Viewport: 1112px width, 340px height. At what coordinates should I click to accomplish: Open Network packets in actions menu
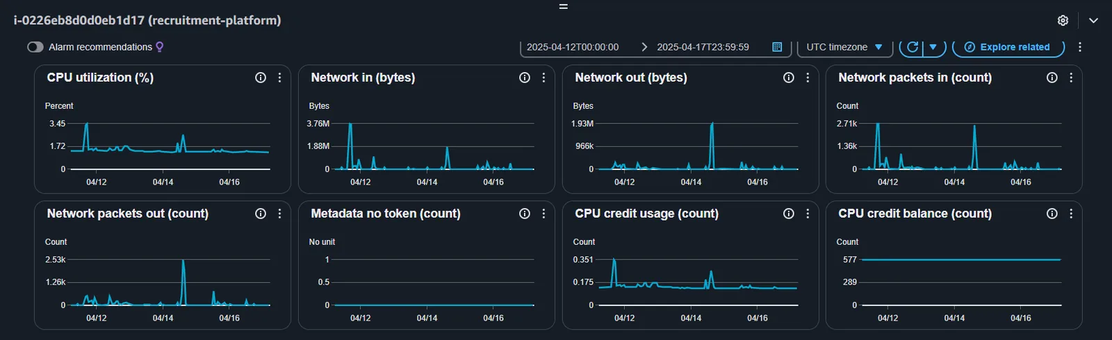1071,78
